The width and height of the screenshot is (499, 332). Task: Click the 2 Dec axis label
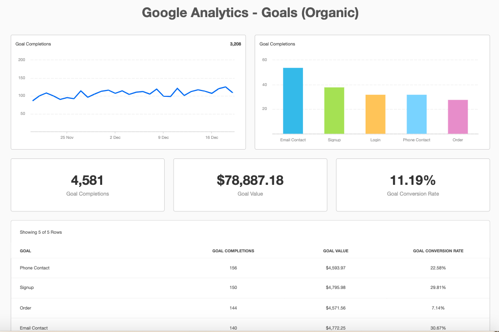[115, 137]
